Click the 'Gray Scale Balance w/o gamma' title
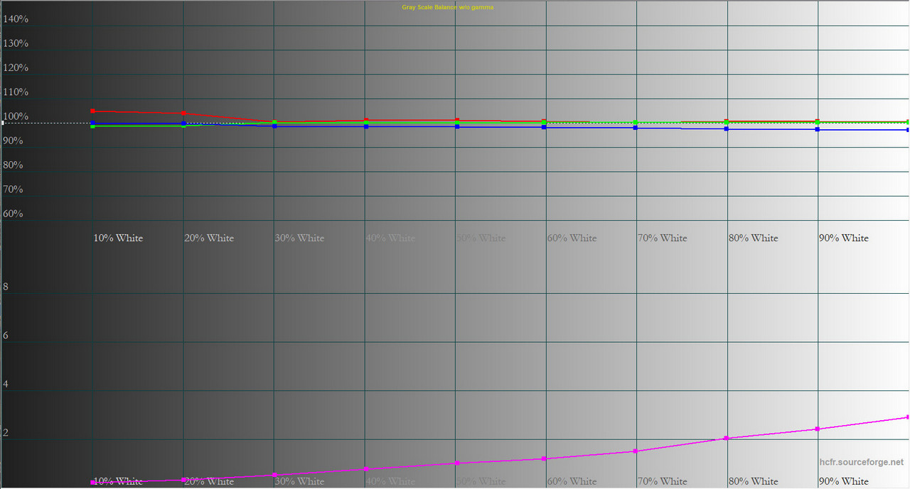The height and width of the screenshot is (489, 910). click(x=447, y=7)
